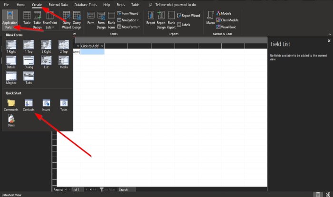Select the Dialog blank form
The image size is (333, 197).
[x=29, y=63]
